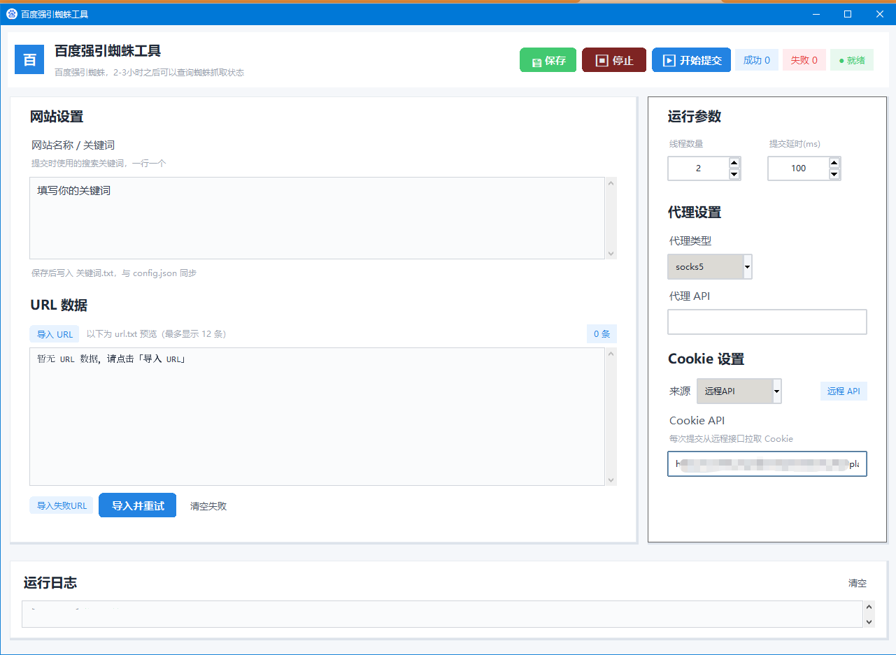
Task: Clear the log with 清空
Action: [858, 583]
